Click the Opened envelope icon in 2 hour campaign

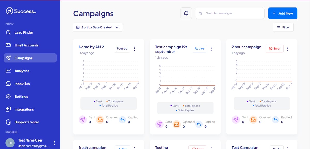tap(253, 120)
